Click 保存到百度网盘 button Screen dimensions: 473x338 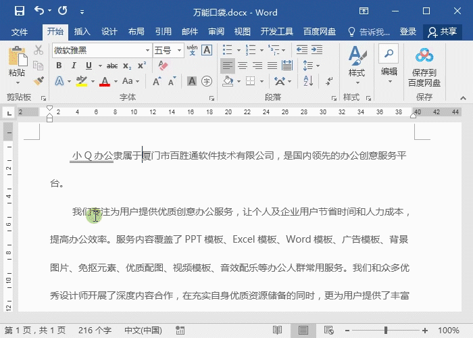424,66
